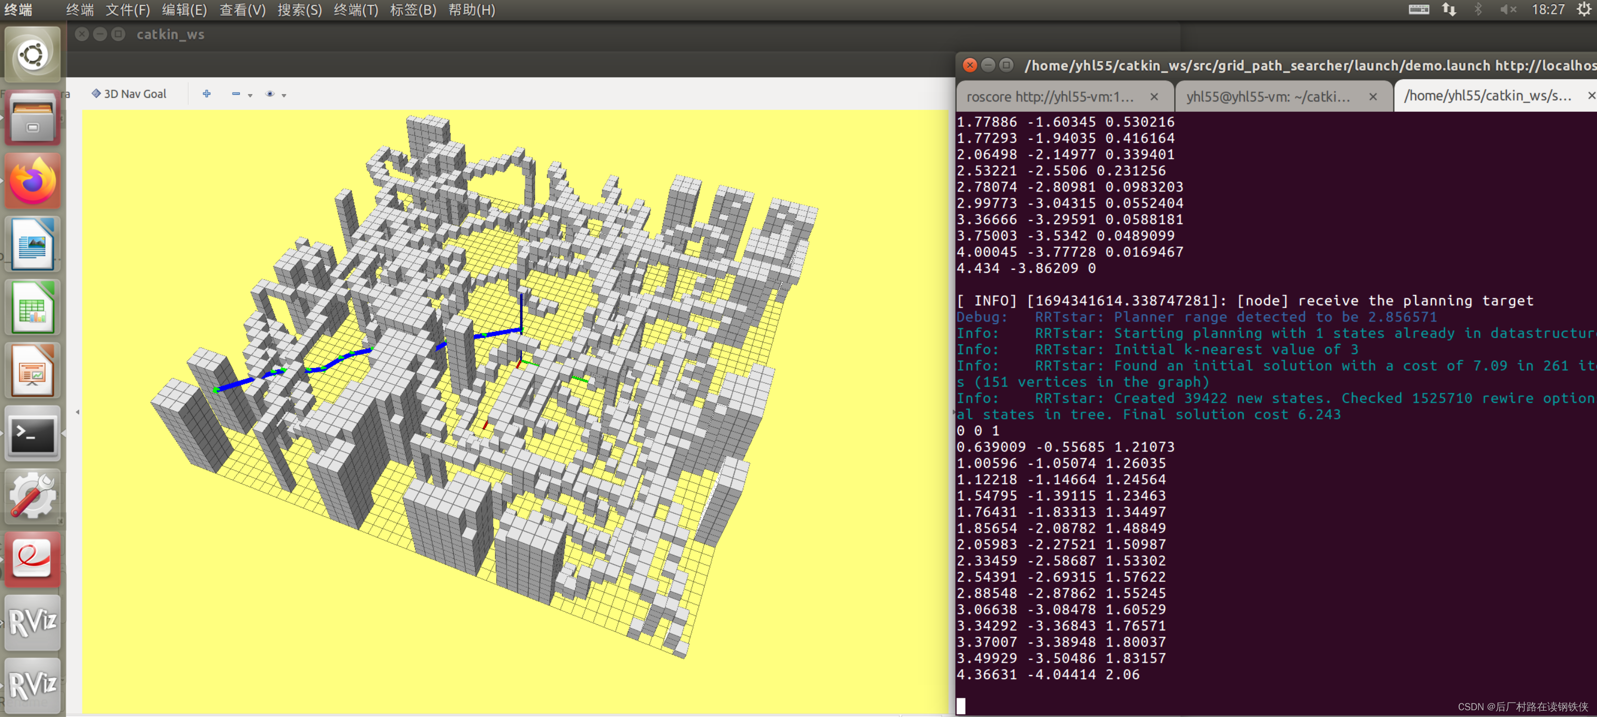The image size is (1597, 717).
Task: Click the blue plus toolbar icon in RViz
Action: (x=207, y=94)
